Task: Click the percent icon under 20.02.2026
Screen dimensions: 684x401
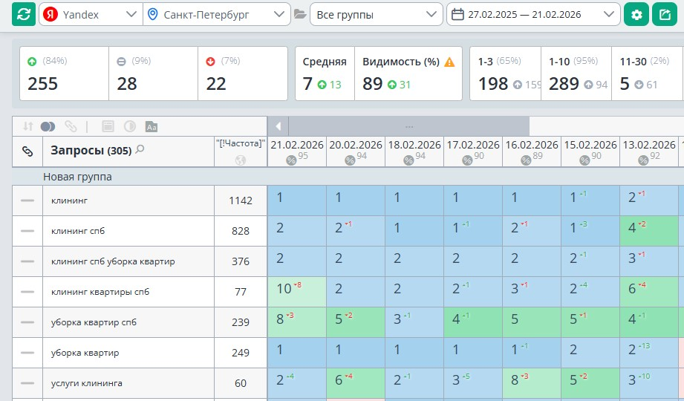Action: (350, 160)
